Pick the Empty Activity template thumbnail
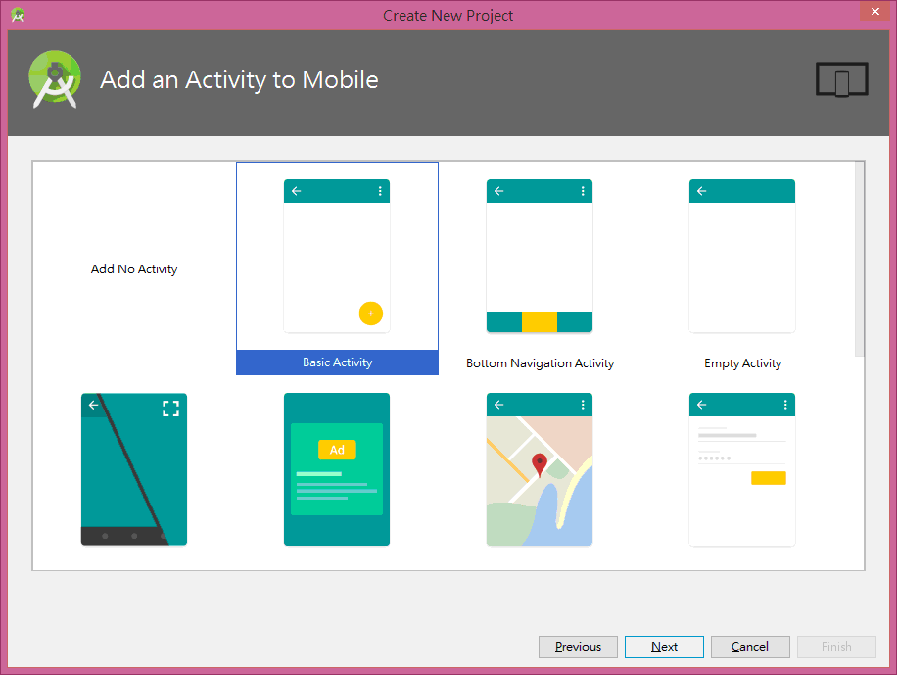Image resolution: width=897 pixels, height=675 pixels. click(742, 256)
